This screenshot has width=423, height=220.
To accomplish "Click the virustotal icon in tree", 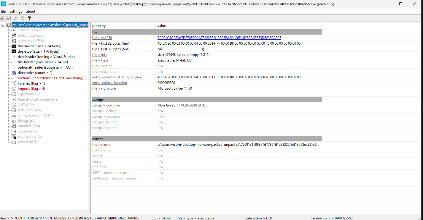I will coord(14,41).
